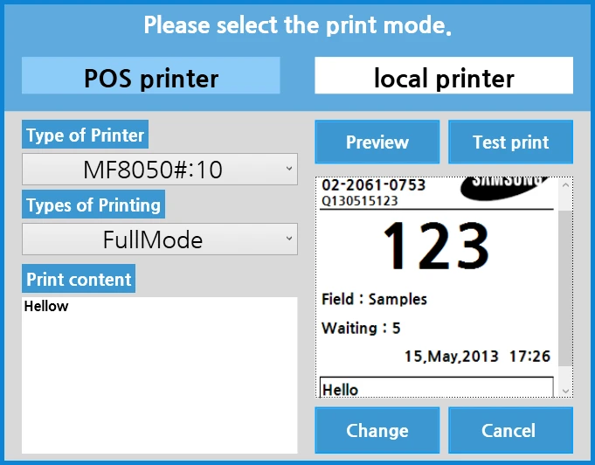Click the 'Types of Printing' label
This screenshot has height=465, width=595.
click(93, 205)
